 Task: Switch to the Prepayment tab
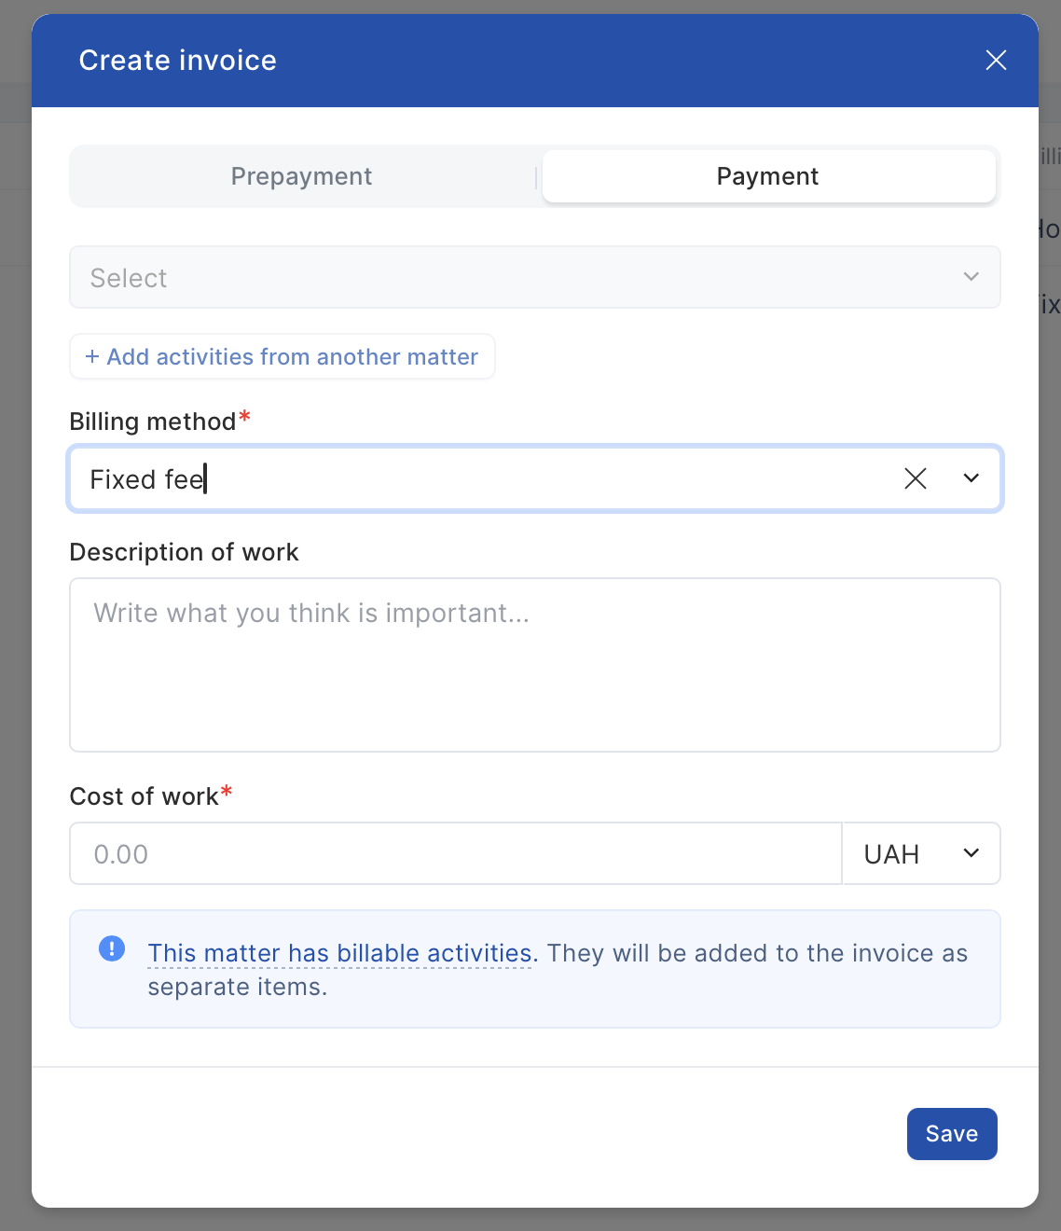pyautogui.click(x=302, y=176)
